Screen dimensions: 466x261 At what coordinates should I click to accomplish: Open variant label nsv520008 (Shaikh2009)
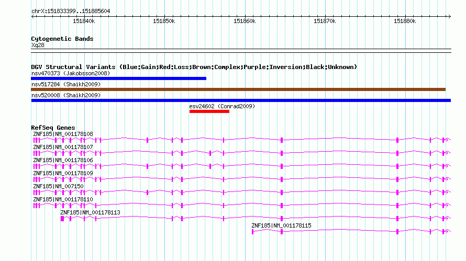pos(66,95)
